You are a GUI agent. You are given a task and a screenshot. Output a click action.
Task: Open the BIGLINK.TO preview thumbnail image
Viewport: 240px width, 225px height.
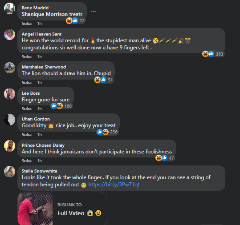coord(35,209)
